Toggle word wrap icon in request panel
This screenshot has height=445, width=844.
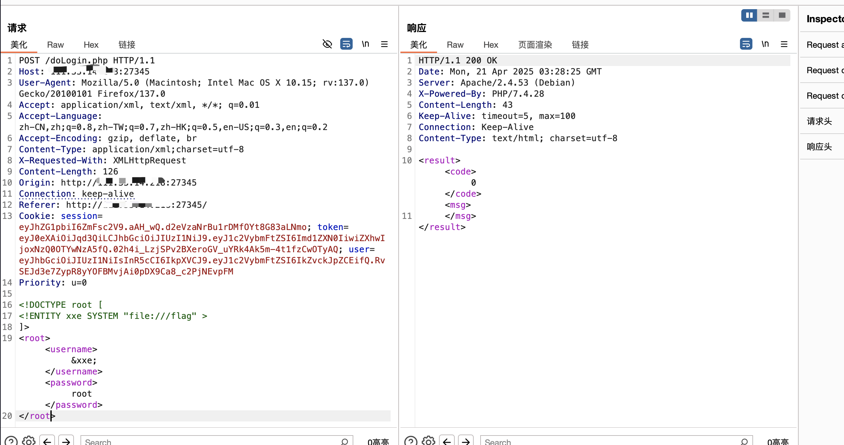(x=346, y=44)
